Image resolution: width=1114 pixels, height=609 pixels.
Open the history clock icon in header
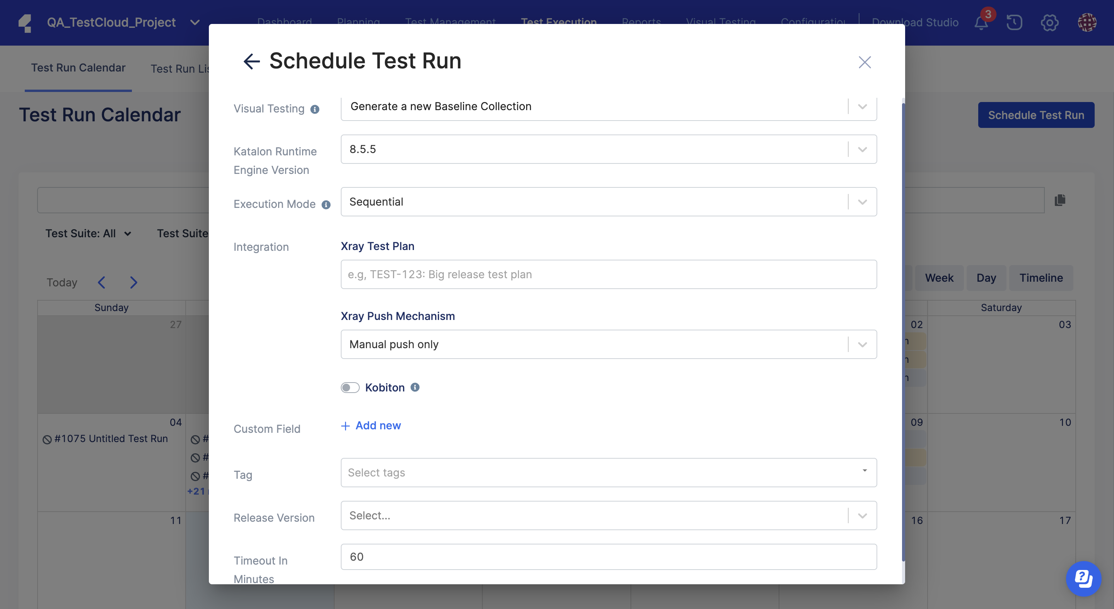1014,22
